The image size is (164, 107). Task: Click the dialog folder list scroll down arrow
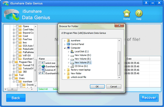click(119, 78)
